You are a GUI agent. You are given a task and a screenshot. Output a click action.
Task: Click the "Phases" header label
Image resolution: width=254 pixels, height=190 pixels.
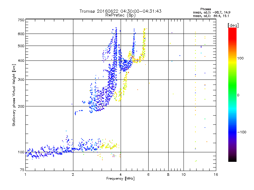(205, 9)
